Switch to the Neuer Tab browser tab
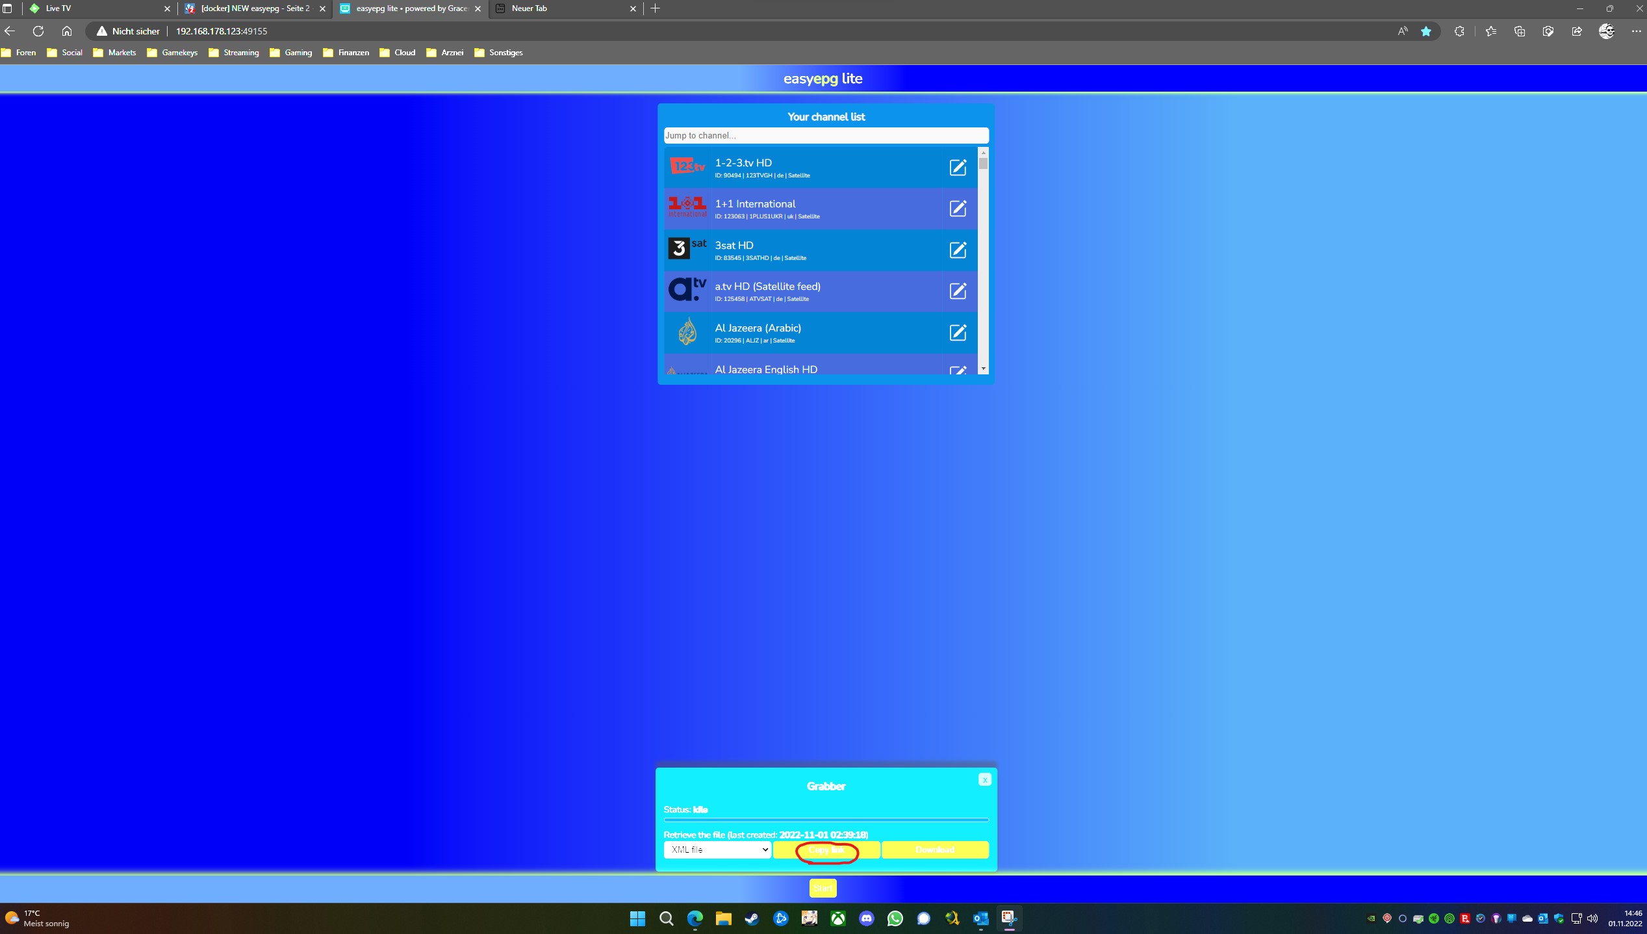The image size is (1647, 934). click(x=565, y=8)
